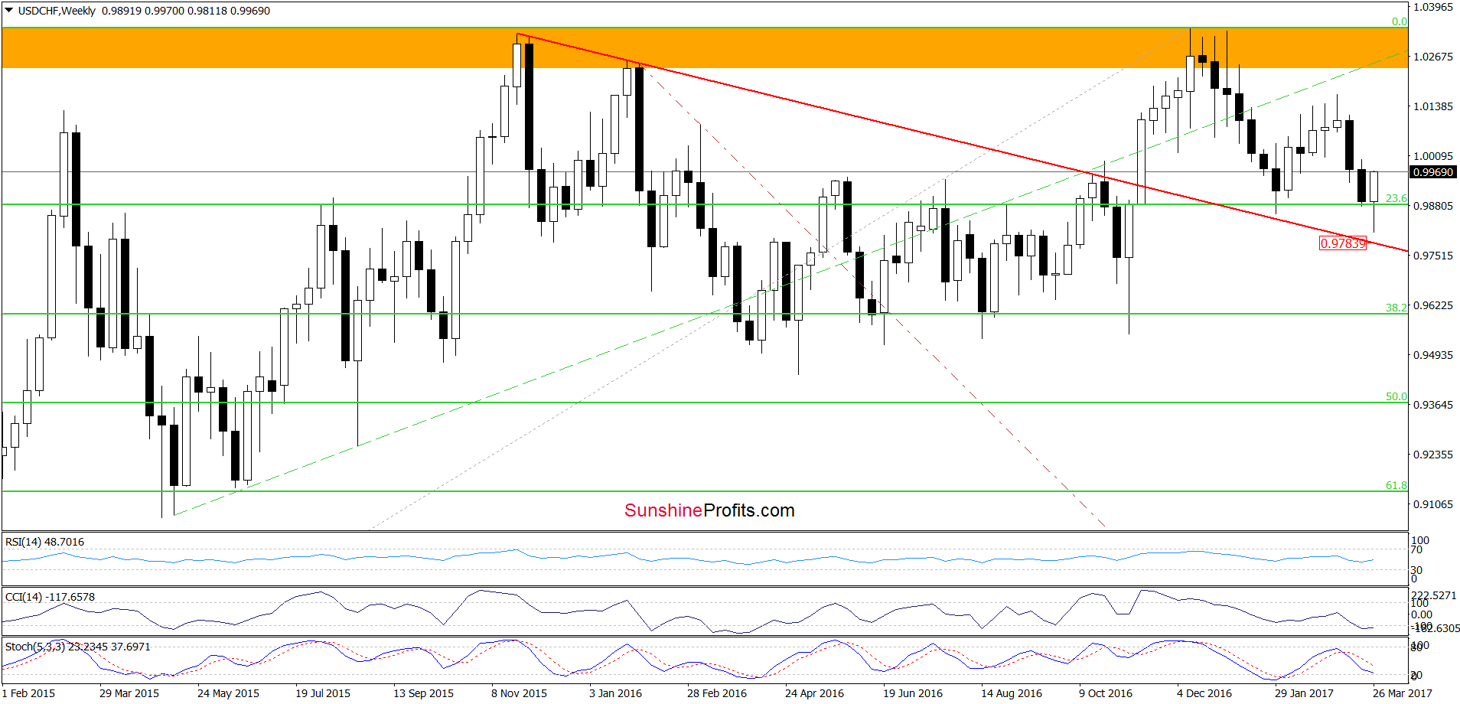Click the 29 Jan 2017 date label
This screenshot has height=704, width=1460.
coord(1304,693)
